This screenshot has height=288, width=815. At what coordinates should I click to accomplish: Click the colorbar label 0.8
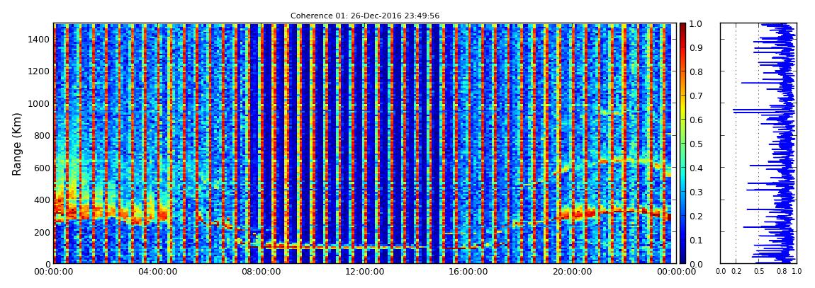click(697, 71)
